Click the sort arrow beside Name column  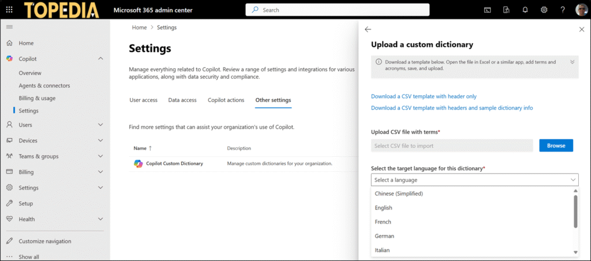[x=151, y=148]
